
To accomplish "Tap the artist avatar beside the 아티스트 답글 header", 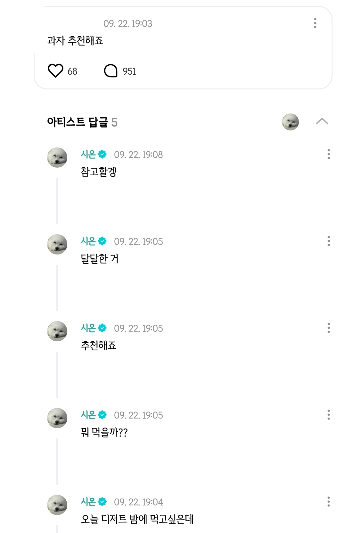I will (x=290, y=122).
